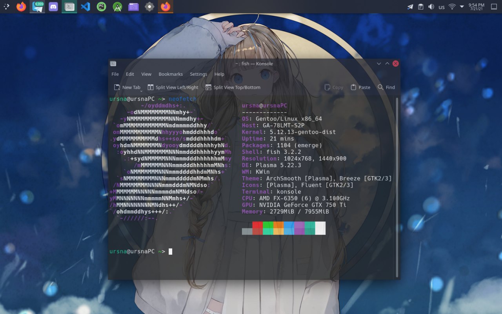Image resolution: width=502 pixels, height=314 pixels.
Task: Click the Paste toolbar button
Action: pyautogui.click(x=360, y=88)
